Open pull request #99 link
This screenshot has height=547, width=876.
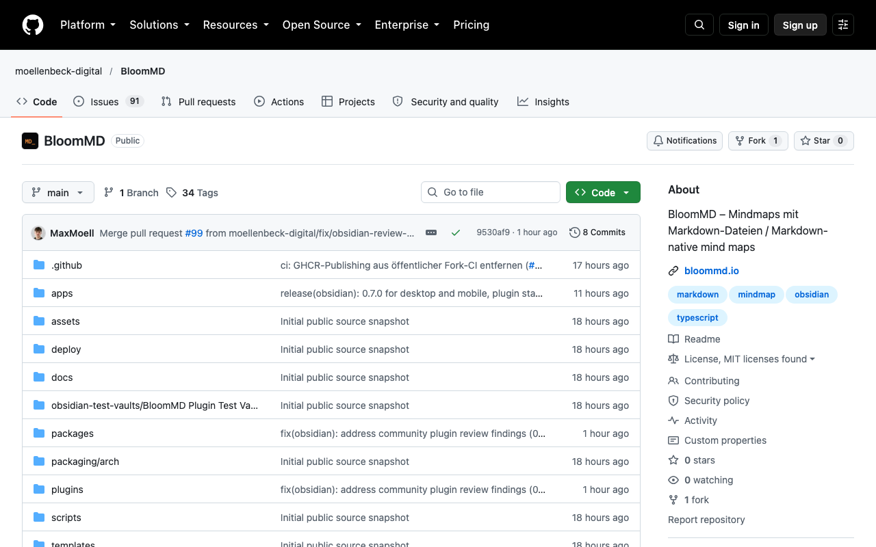click(194, 233)
